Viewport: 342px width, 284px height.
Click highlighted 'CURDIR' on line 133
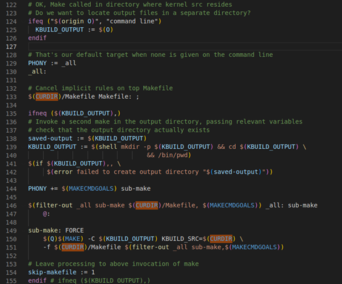(x=47, y=96)
